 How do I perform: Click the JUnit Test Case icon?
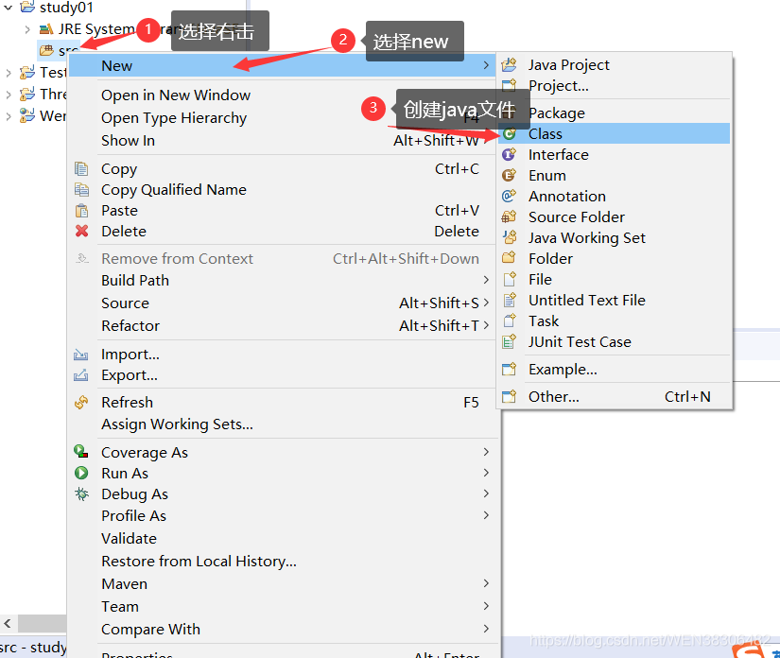click(509, 341)
